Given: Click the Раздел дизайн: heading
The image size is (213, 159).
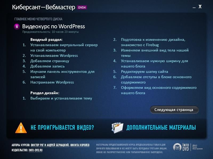Looking at the screenshot, I should click(45, 93).
